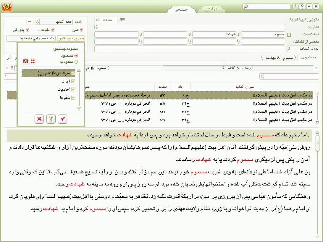Click the صفحه column header
Screen dimensions: 323x242
coord(163,87)
